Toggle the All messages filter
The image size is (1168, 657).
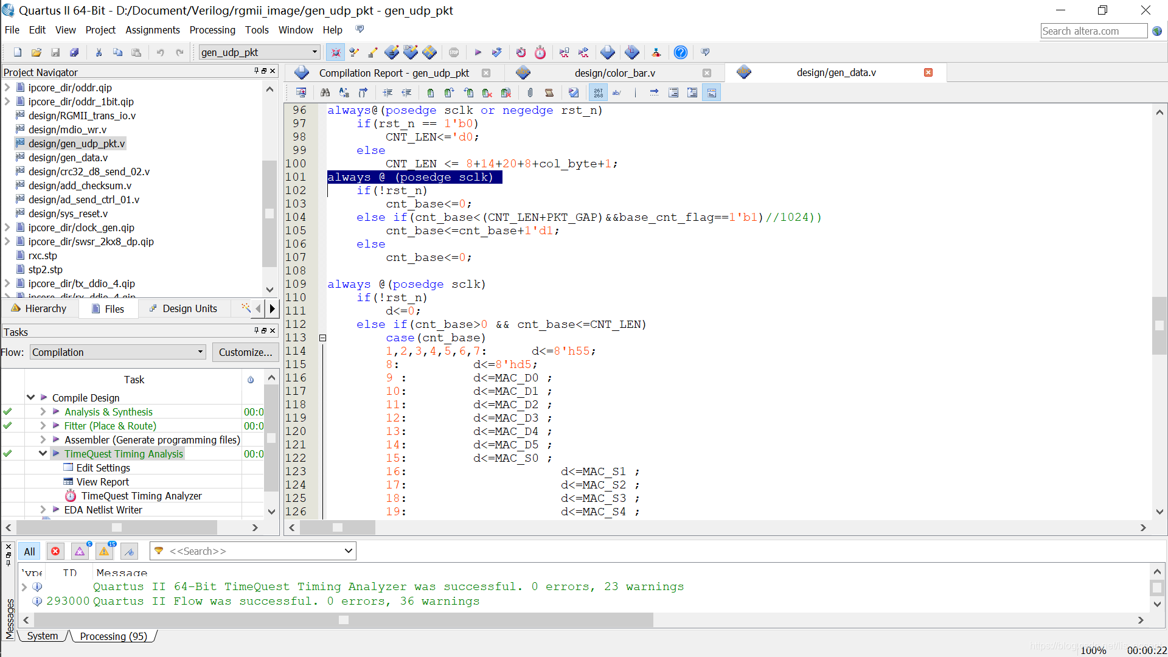coord(29,551)
